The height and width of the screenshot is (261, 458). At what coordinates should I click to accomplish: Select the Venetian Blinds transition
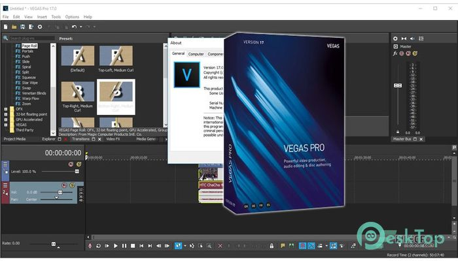click(x=34, y=93)
